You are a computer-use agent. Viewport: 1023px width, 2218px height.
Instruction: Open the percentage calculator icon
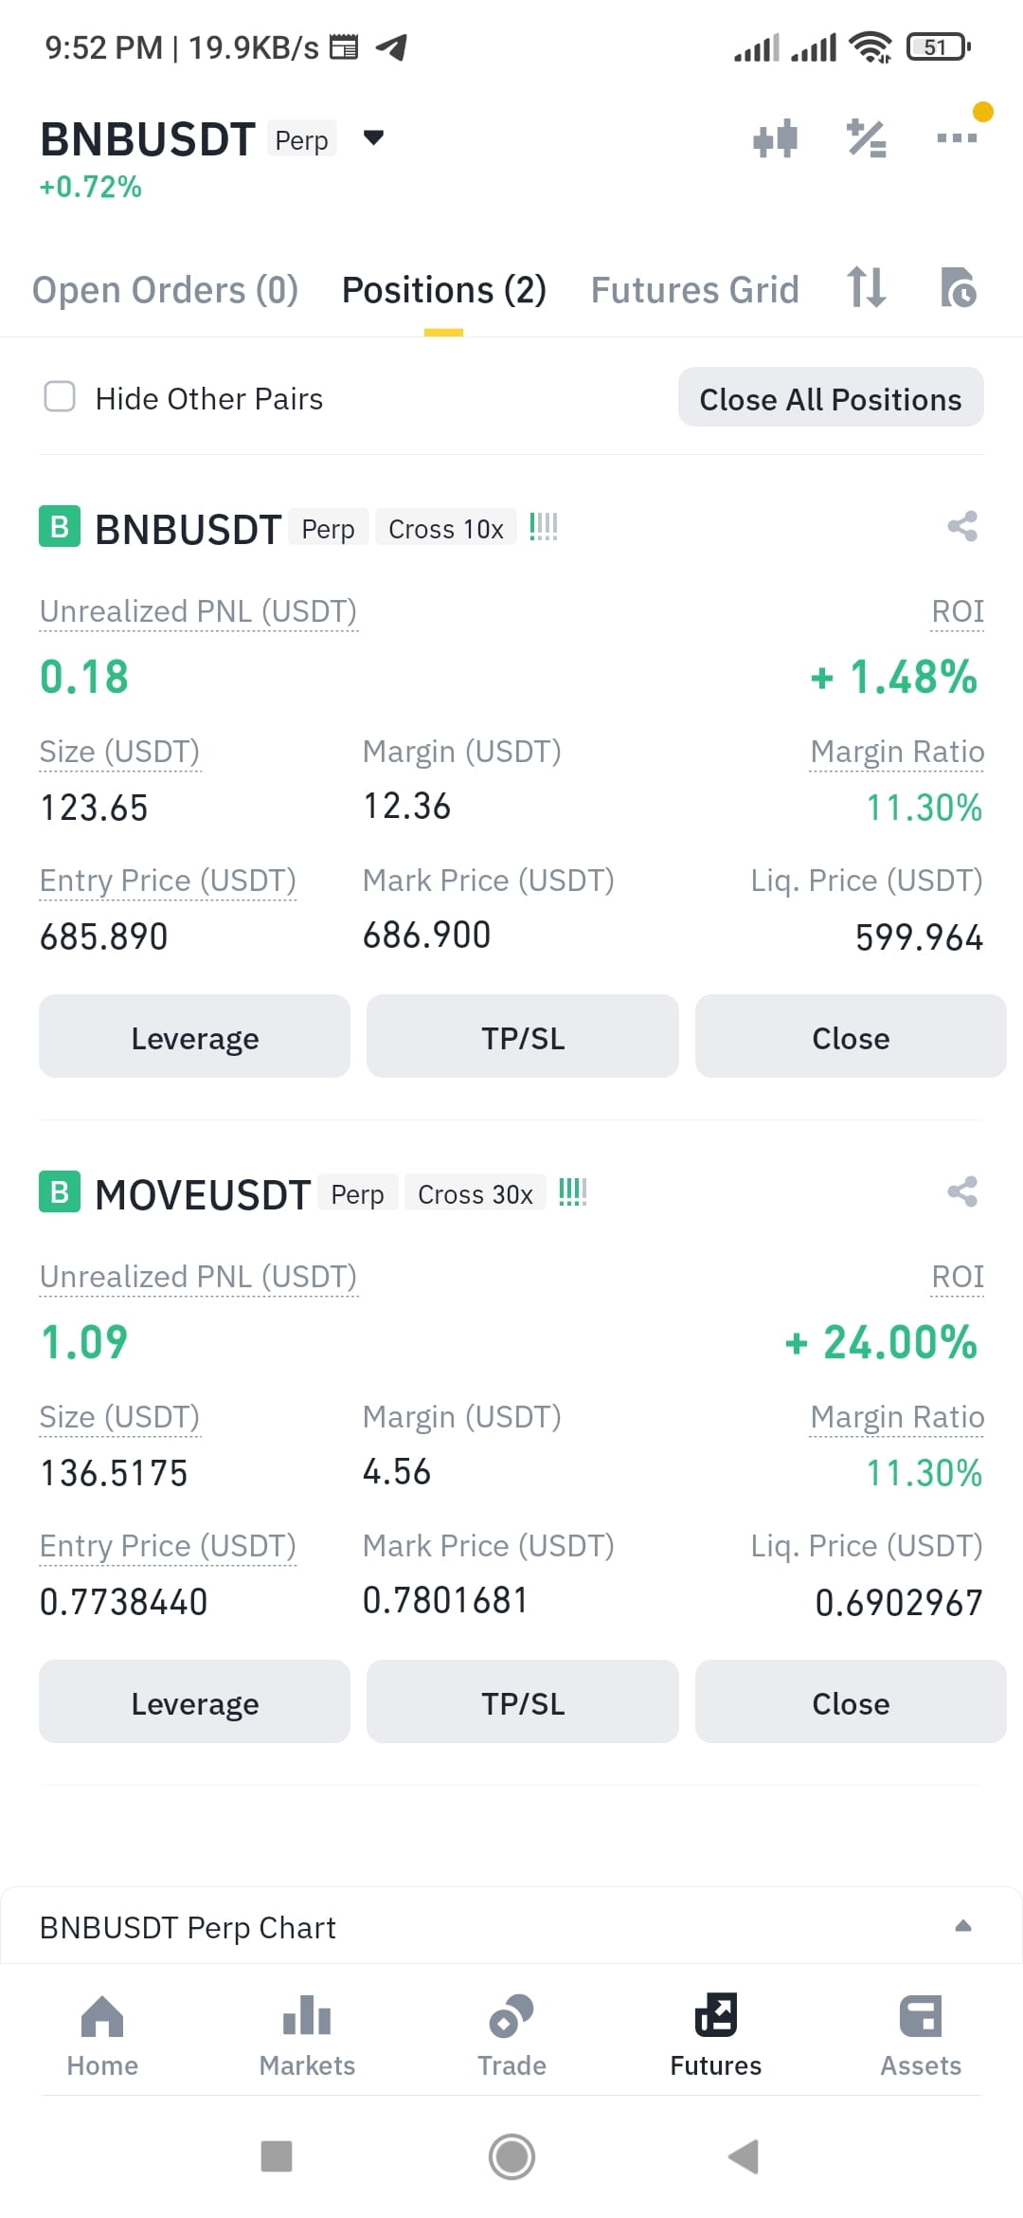pos(866,138)
